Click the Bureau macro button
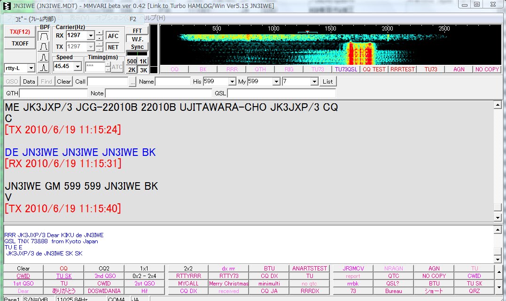506x301 pixels. 393,291
